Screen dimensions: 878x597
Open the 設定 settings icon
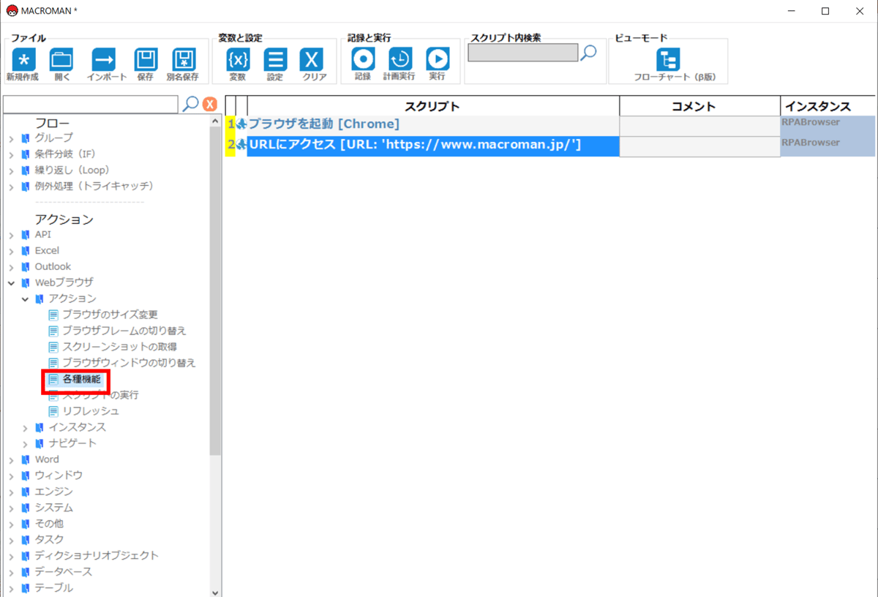[275, 59]
